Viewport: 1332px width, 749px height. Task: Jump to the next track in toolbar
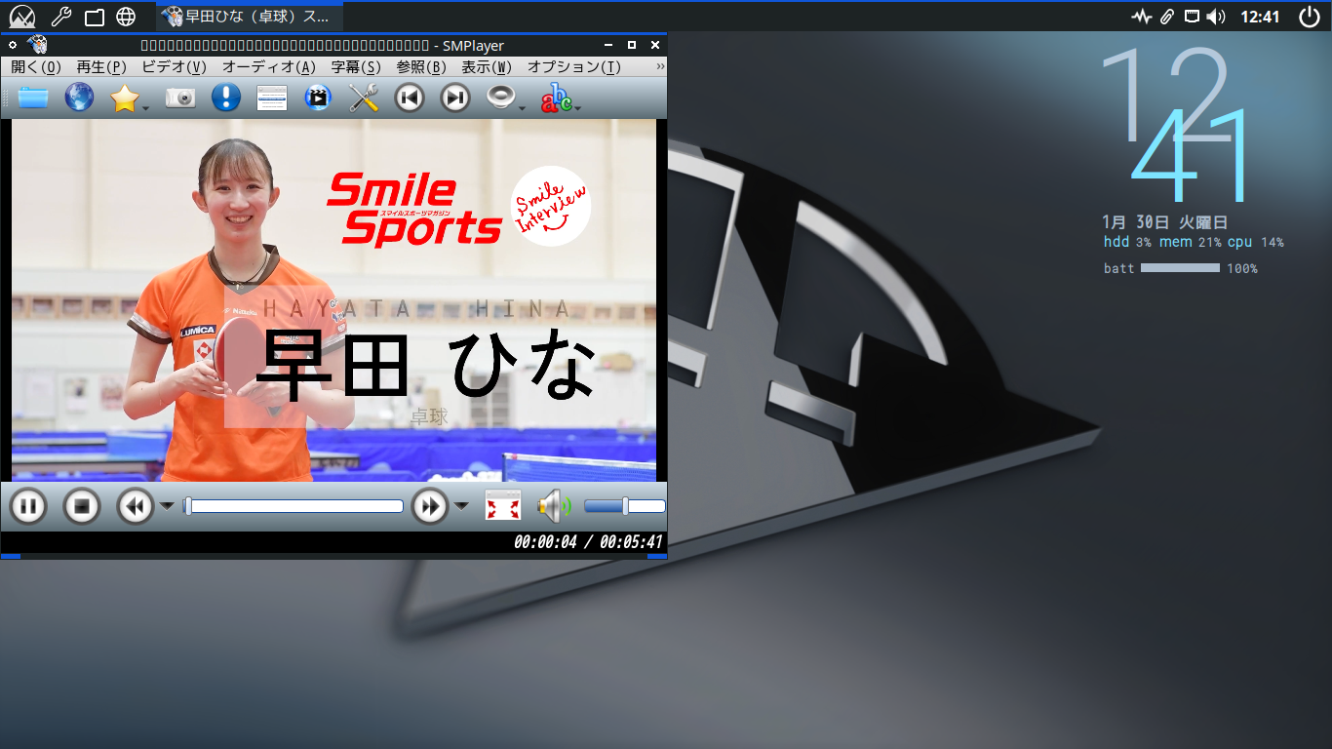click(455, 98)
